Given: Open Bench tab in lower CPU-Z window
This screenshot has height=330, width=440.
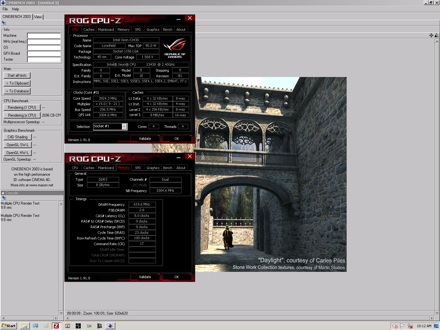Looking at the screenshot, I should 168,168.
